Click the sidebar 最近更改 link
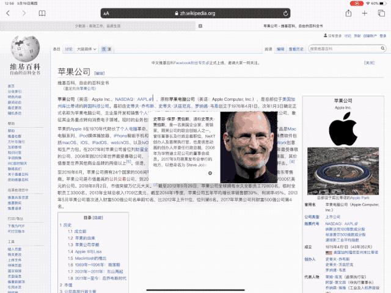Viewport: 391px width, 293px height. pyautogui.click(x=15, y=107)
